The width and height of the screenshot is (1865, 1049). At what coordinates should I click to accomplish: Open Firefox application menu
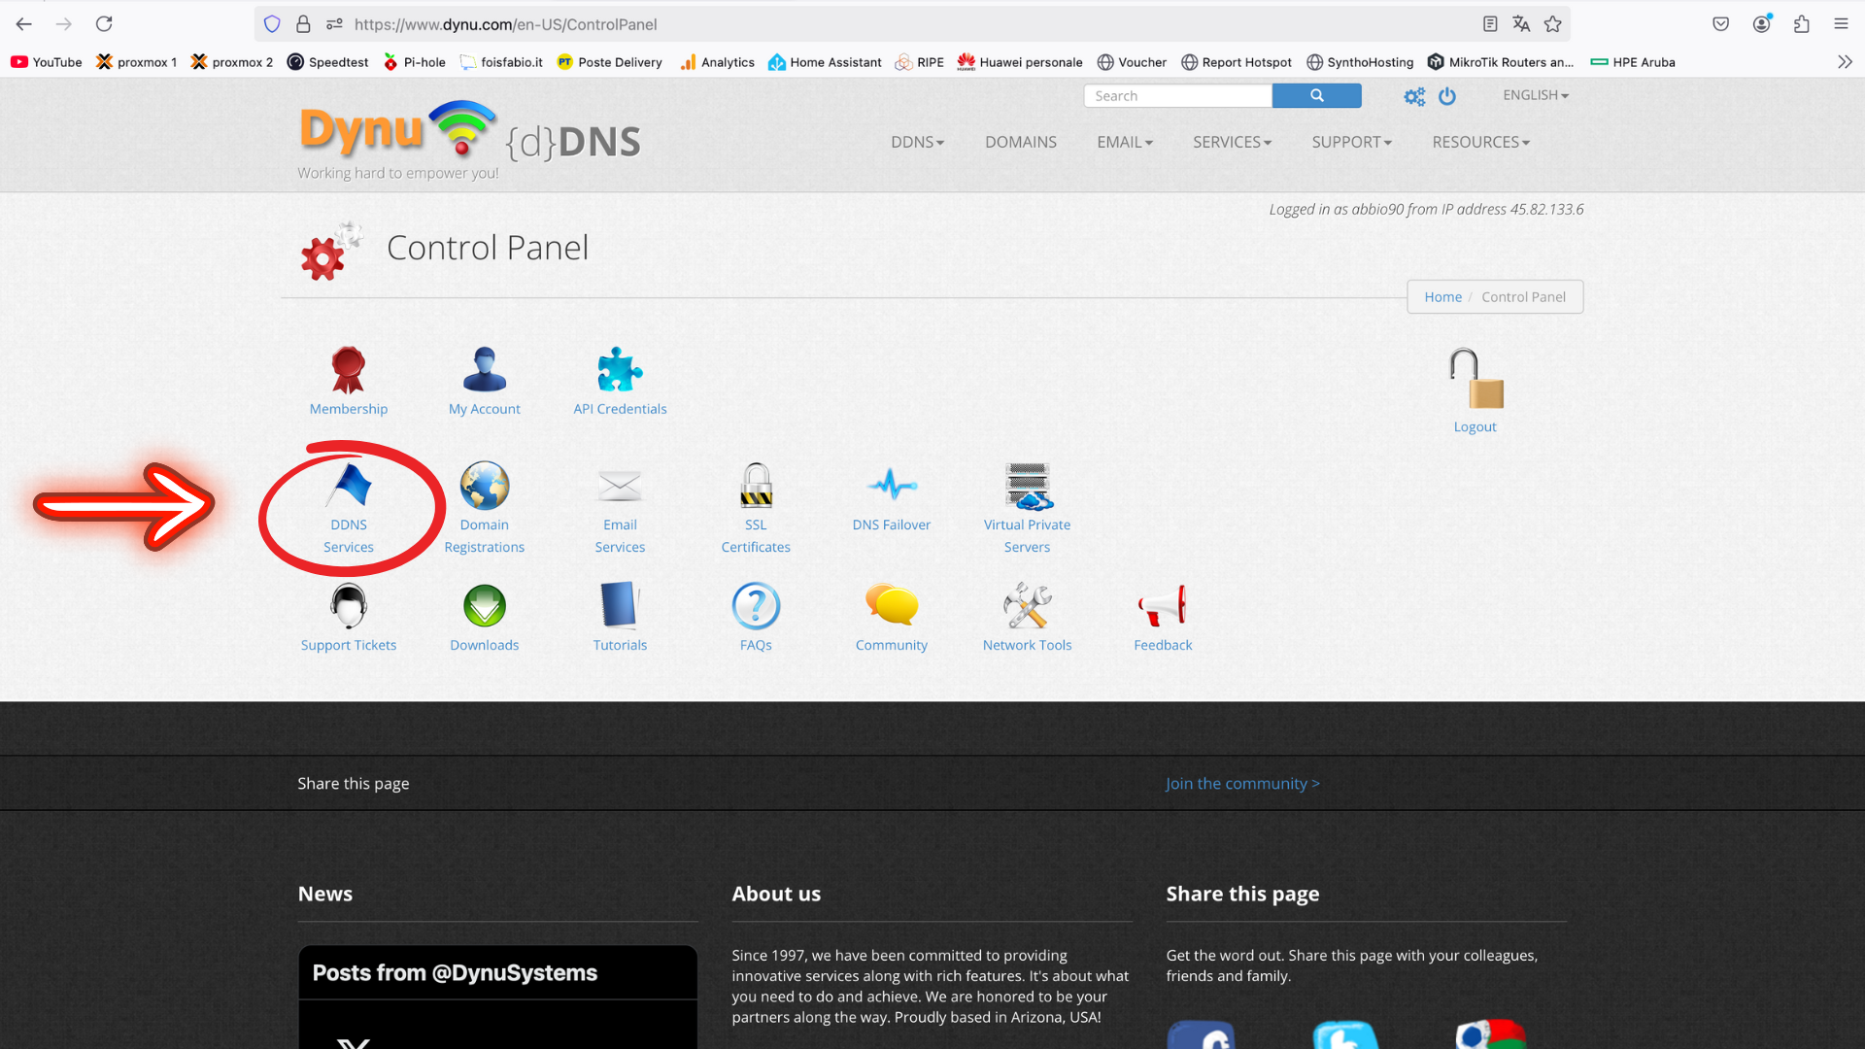click(1841, 24)
